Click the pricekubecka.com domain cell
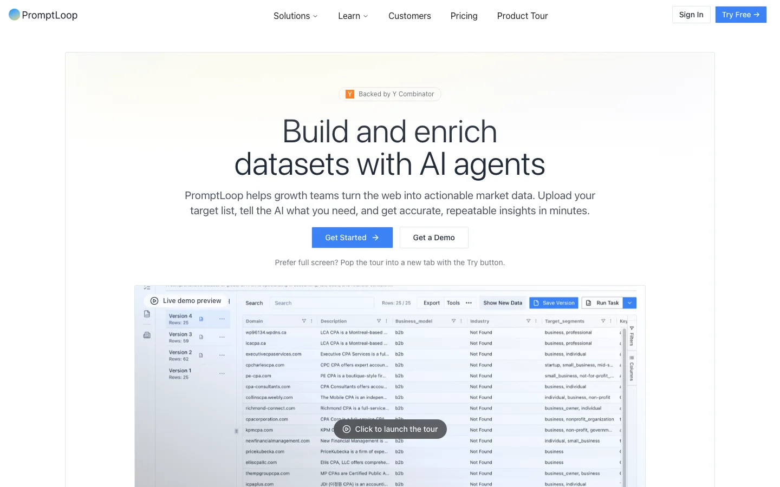This screenshot has width=780, height=487. point(265,452)
